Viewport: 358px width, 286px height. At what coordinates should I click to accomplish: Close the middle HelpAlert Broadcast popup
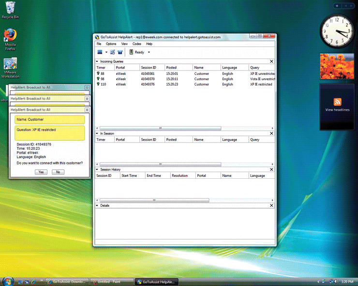click(87, 99)
